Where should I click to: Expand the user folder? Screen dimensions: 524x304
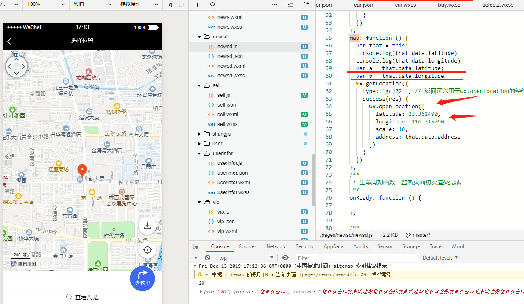(x=199, y=144)
